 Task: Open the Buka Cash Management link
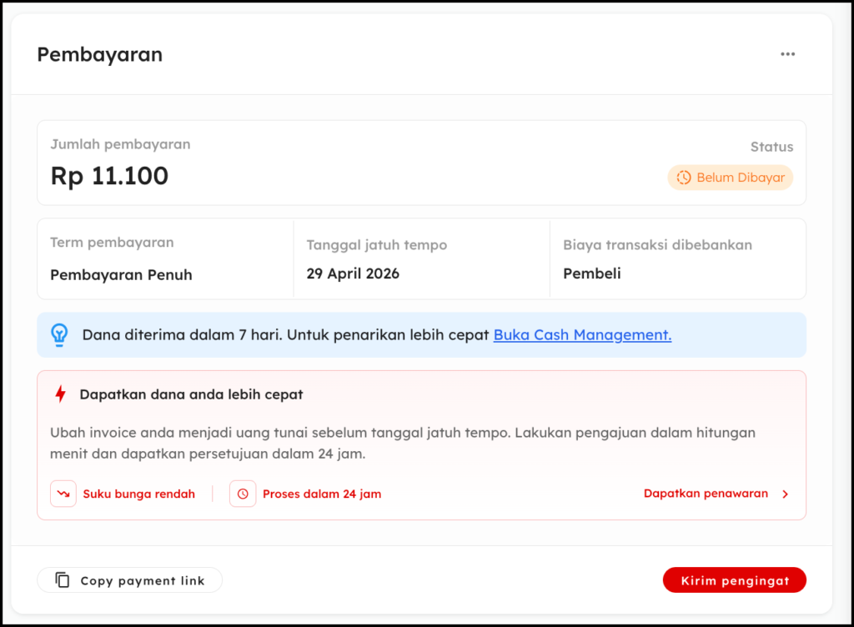tap(582, 335)
